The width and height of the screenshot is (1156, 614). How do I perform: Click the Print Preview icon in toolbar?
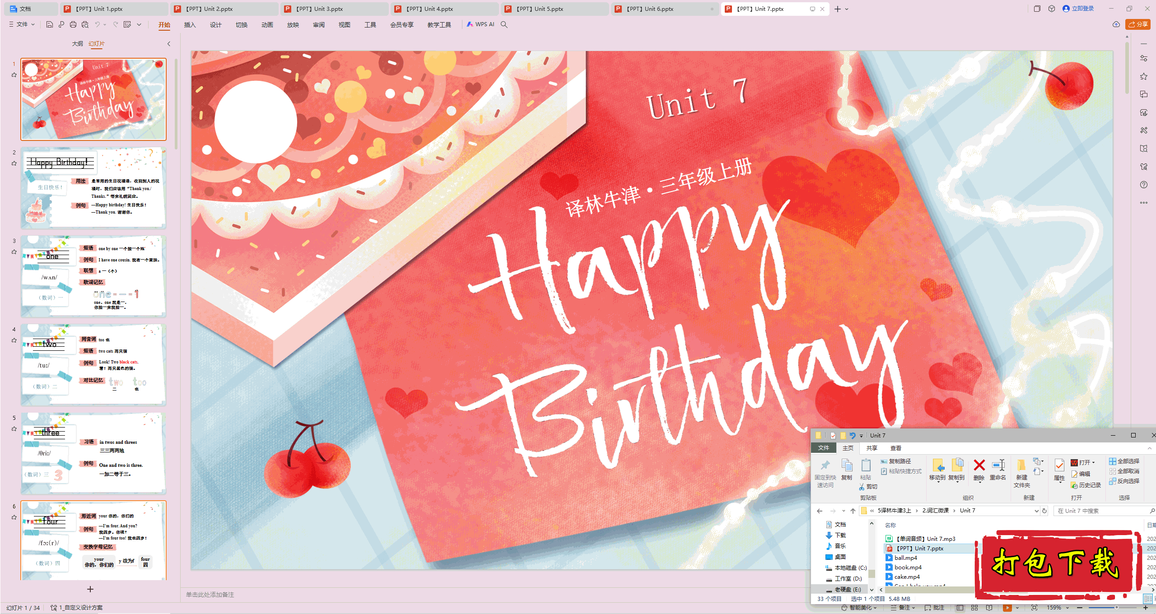coord(85,24)
